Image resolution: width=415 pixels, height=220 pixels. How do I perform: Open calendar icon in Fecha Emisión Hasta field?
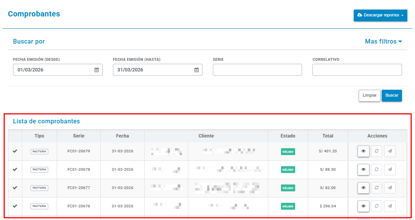[196, 70]
